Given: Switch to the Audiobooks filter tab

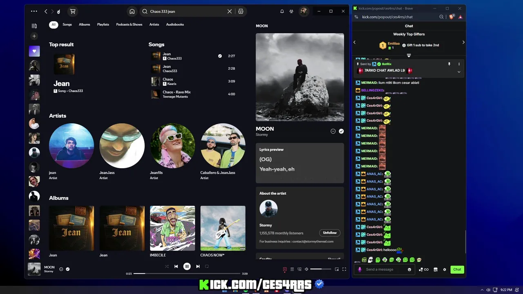Looking at the screenshot, I should [x=175, y=24].
